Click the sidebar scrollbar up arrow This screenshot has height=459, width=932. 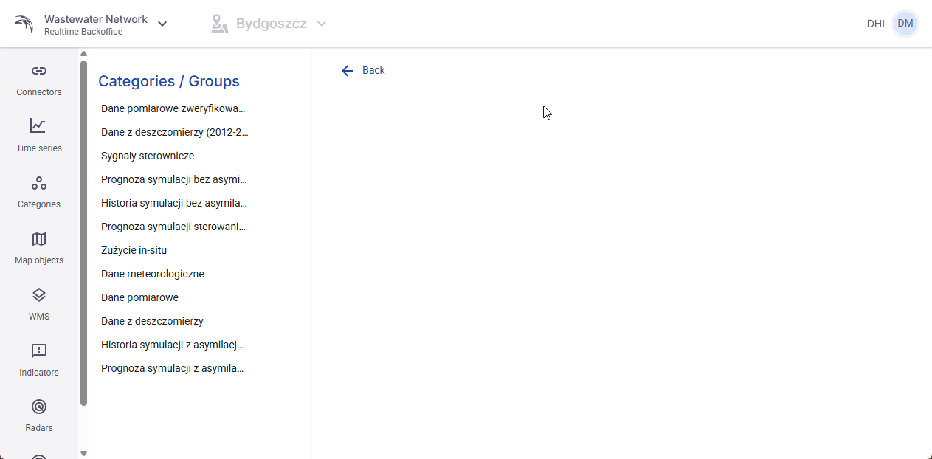83,53
